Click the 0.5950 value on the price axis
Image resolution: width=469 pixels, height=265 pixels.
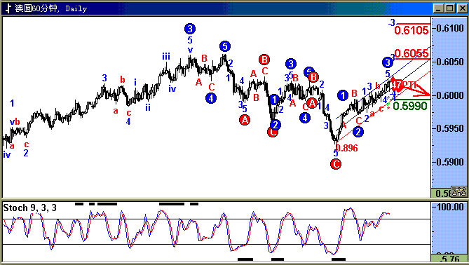(x=450, y=128)
